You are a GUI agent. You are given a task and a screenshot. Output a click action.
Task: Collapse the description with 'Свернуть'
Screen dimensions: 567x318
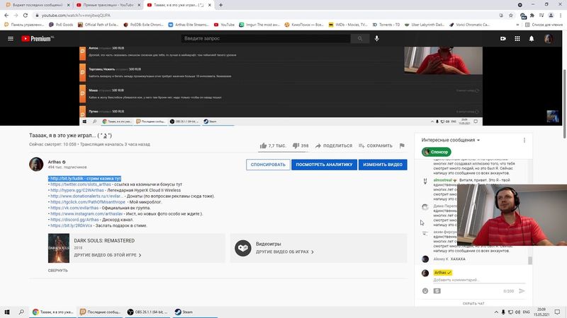[x=57, y=271]
